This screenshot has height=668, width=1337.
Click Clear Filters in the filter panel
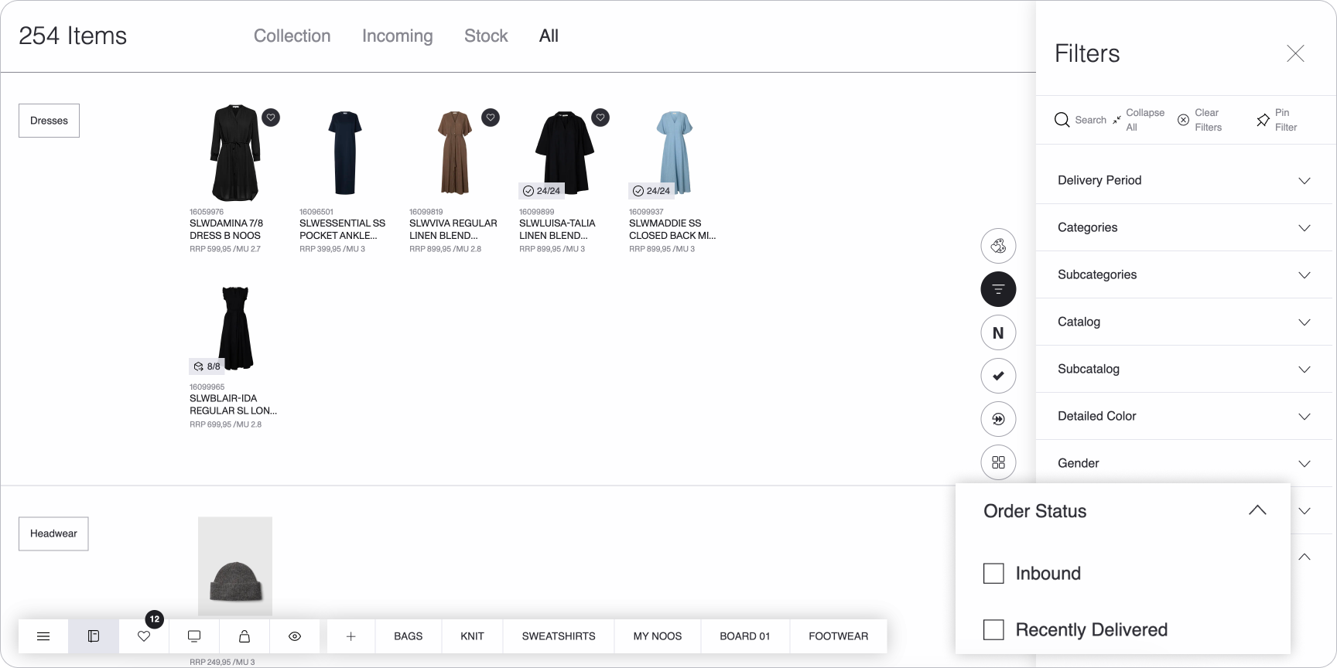click(x=1200, y=120)
